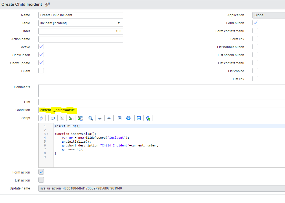
Task: Uncheck the Active checkbox
Action: (41, 47)
